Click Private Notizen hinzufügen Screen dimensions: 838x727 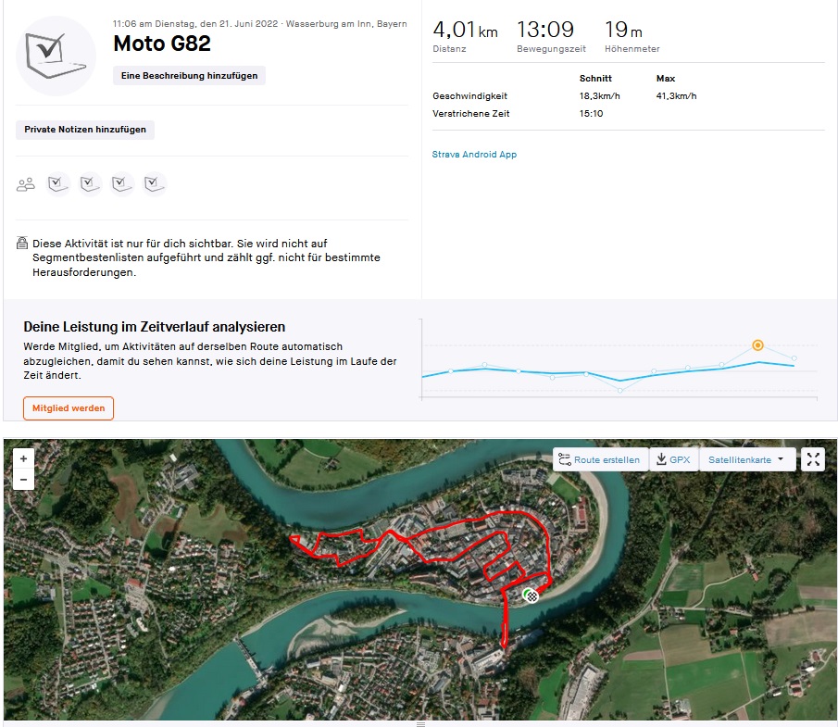click(x=85, y=130)
